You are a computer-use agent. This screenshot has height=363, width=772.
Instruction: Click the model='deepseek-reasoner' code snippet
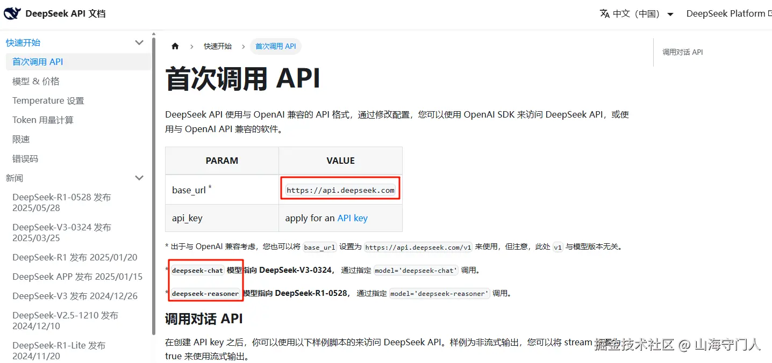point(439,294)
